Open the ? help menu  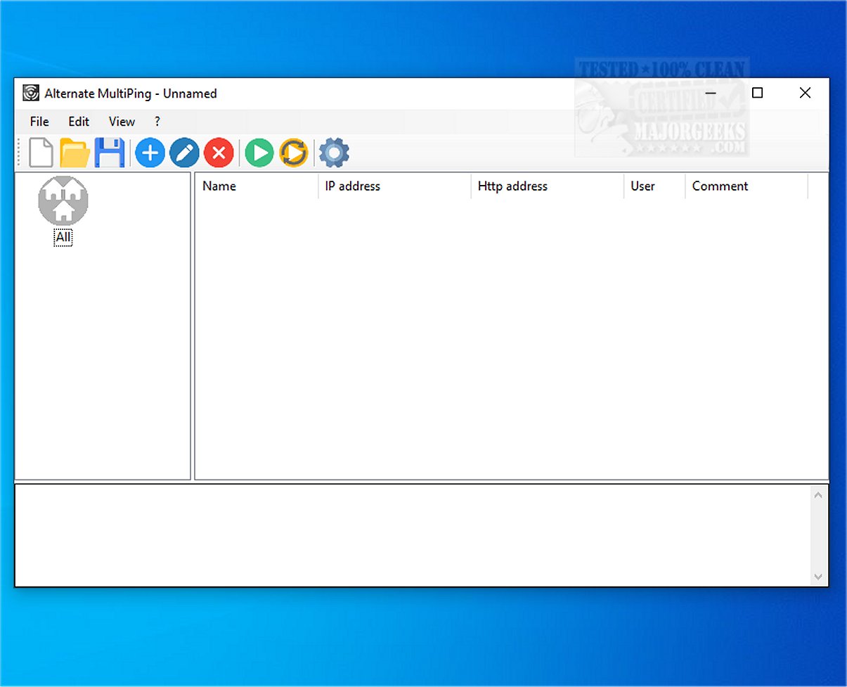tap(157, 122)
